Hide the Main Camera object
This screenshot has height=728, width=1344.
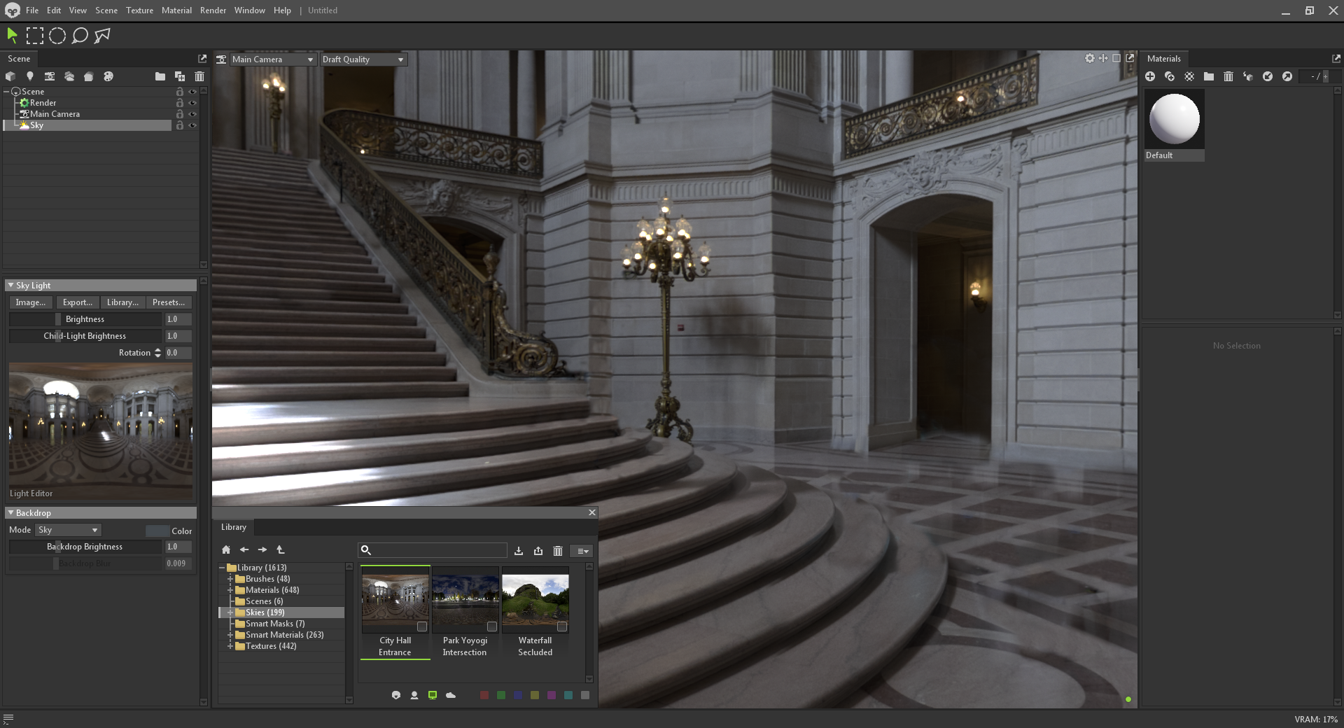(x=192, y=114)
